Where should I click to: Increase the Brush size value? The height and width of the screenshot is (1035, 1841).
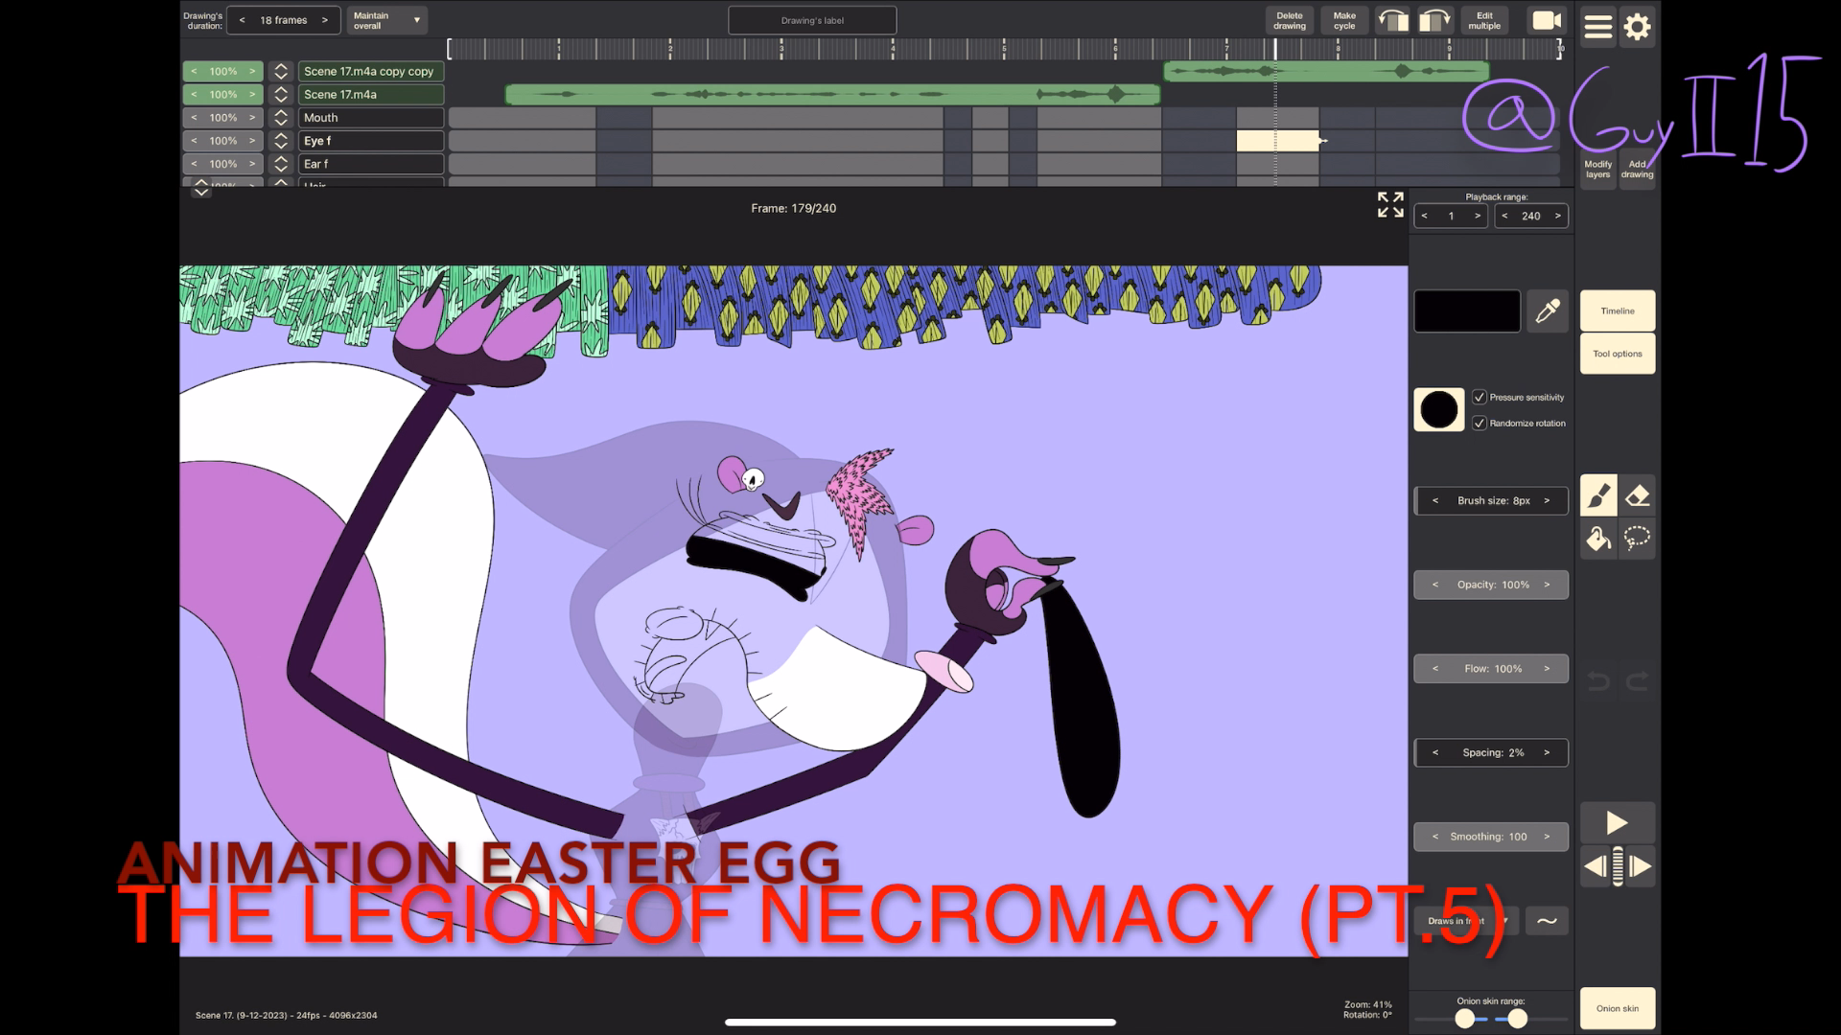[1547, 500]
